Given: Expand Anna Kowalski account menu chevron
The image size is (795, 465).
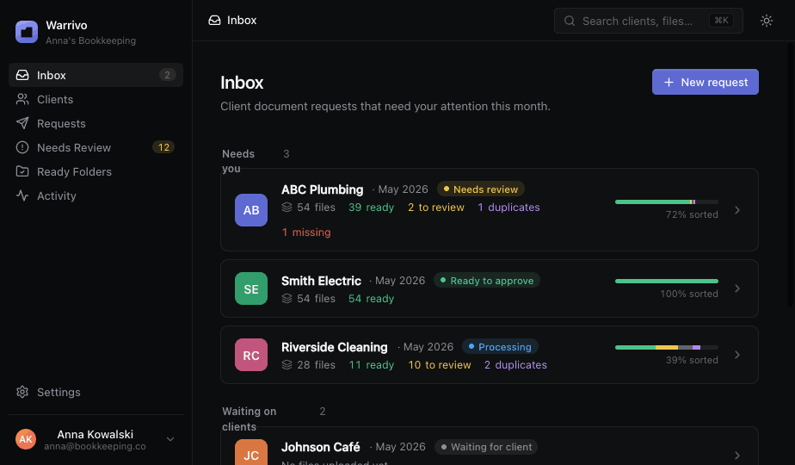Looking at the screenshot, I should click(170, 439).
